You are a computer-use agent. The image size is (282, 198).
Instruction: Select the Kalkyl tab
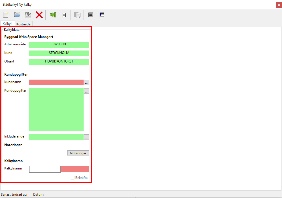pos(7,24)
